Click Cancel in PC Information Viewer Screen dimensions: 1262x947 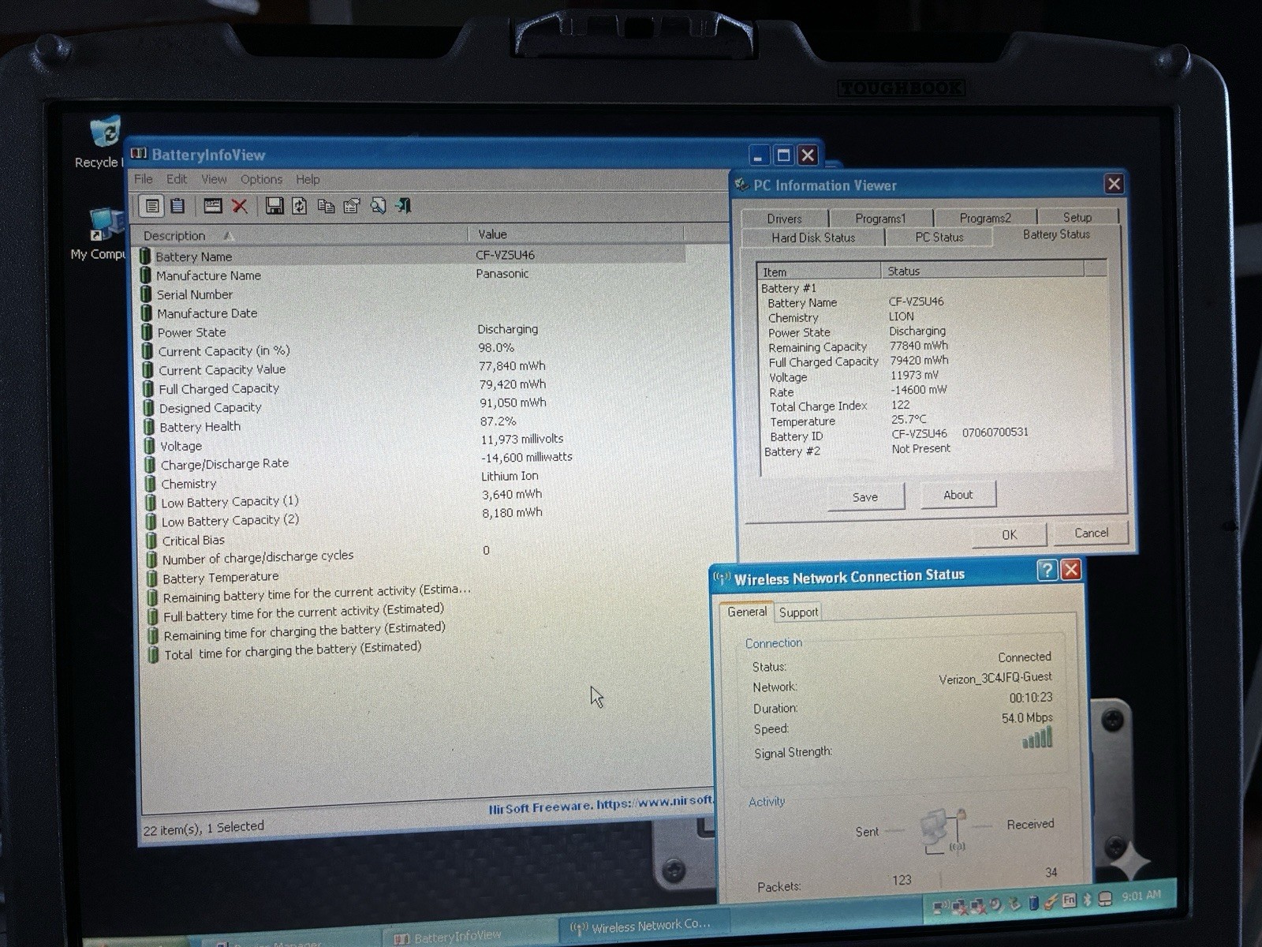[1091, 533]
